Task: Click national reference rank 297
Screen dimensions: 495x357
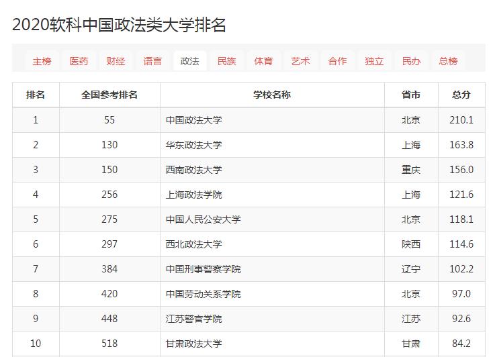Action: (109, 244)
